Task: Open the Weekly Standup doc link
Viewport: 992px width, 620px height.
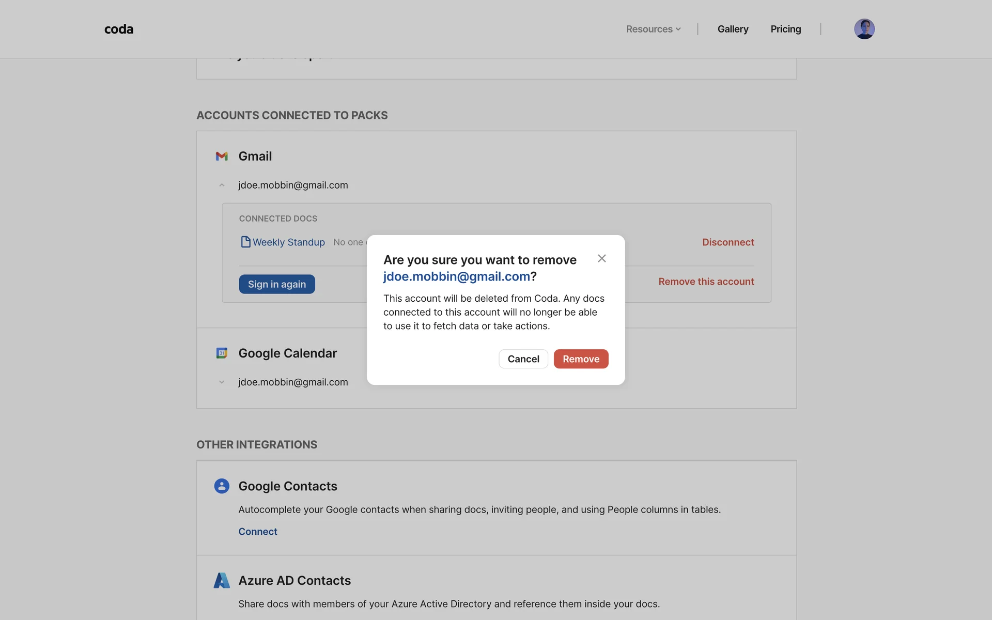Action: [x=288, y=242]
